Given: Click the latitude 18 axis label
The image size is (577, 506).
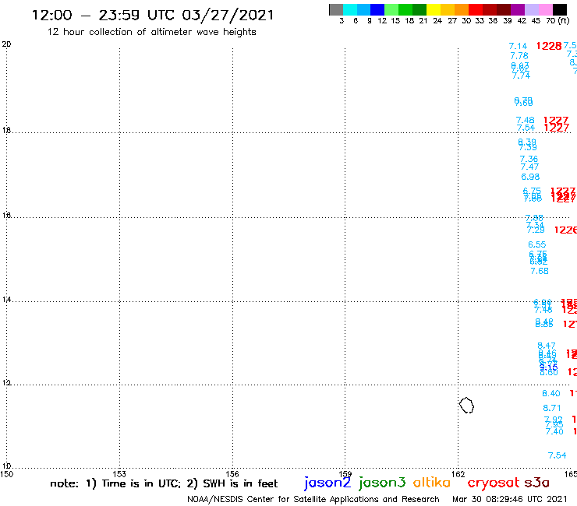Looking at the screenshot, I should pyautogui.click(x=6, y=130).
